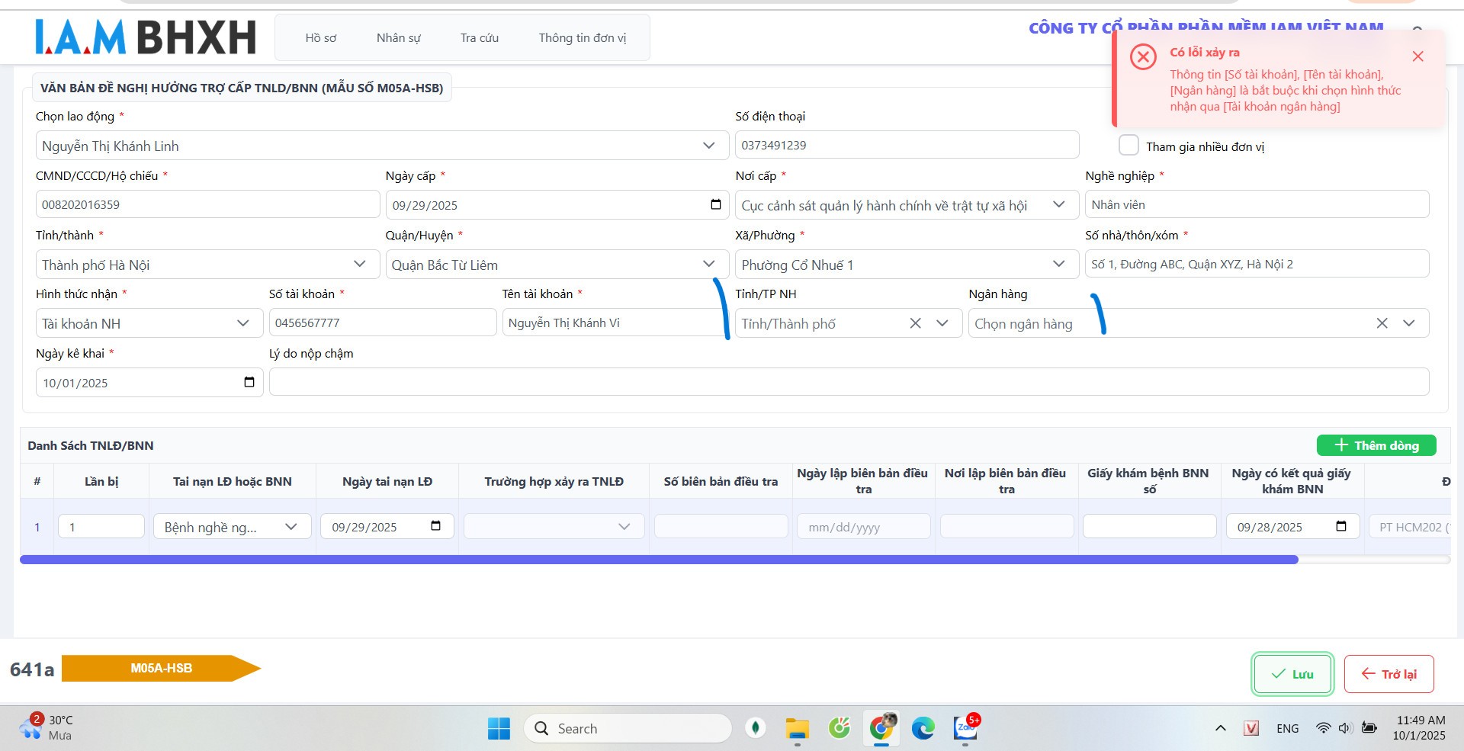Focus Giấy khám bệnh BNN số cell
This screenshot has width=1464, height=751.
(1149, 526)
